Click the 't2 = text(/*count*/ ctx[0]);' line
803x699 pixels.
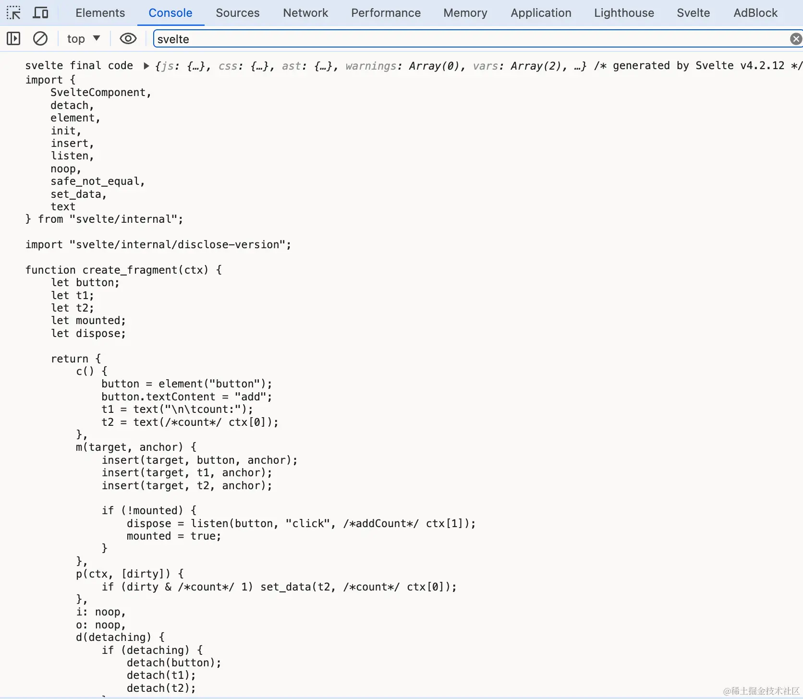[190, 422]
